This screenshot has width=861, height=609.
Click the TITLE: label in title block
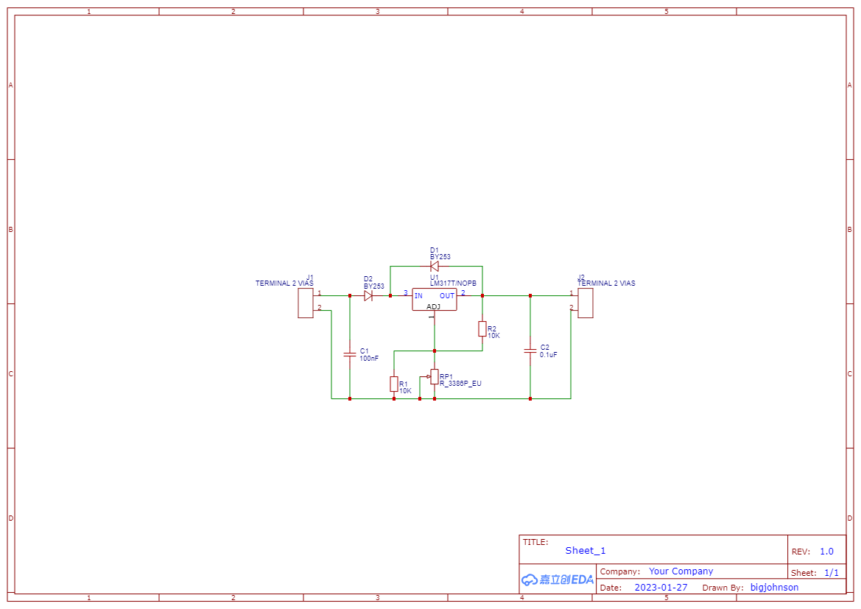[x=535, y=542]
